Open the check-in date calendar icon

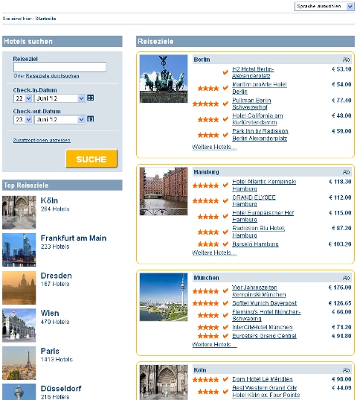(91, 98)
